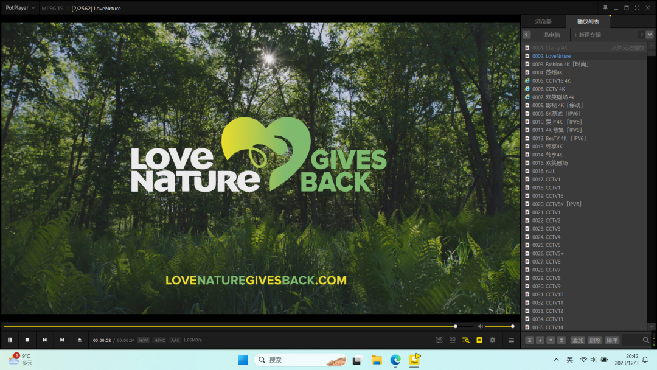Screen dimensions: 657x370
Task: Mute audio with the speaker icon
Action: click(480, 326)
